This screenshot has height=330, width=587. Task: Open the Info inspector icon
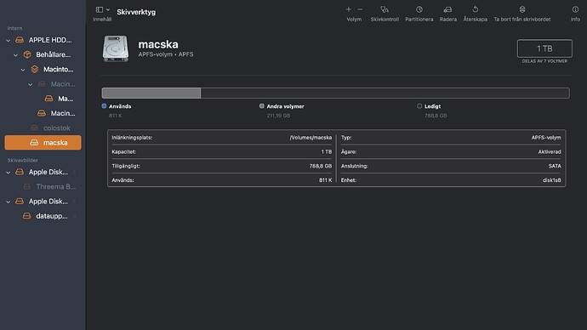click(x=575, y=9)
